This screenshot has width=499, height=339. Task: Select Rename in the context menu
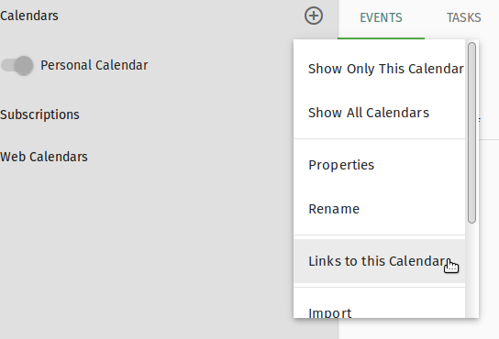[x=380, y=209]
